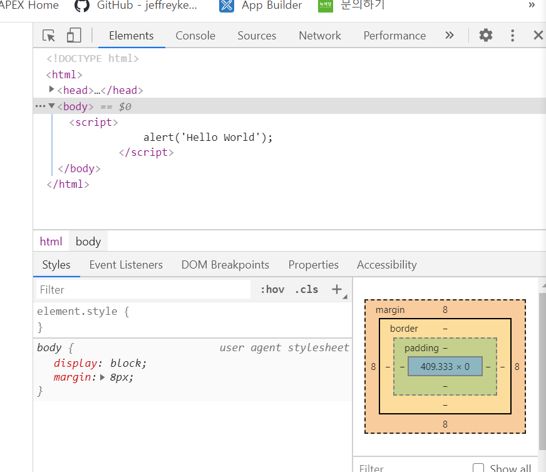Click the right margin value 8

(517, 367)
